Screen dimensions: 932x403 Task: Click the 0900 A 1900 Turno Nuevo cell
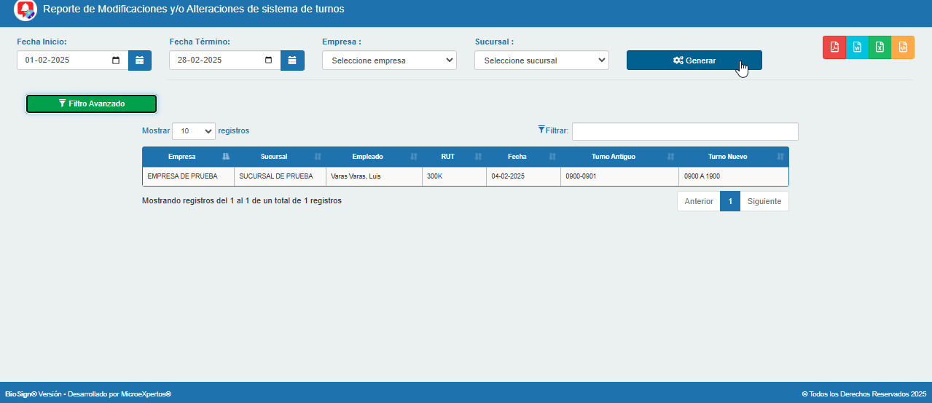click(734, 176)
